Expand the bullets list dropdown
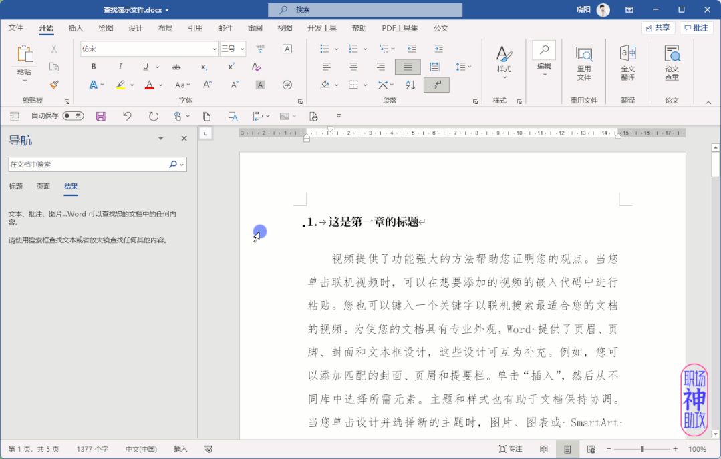The height and width of the screenshot is (459, 721). click(x=337, y=49)
